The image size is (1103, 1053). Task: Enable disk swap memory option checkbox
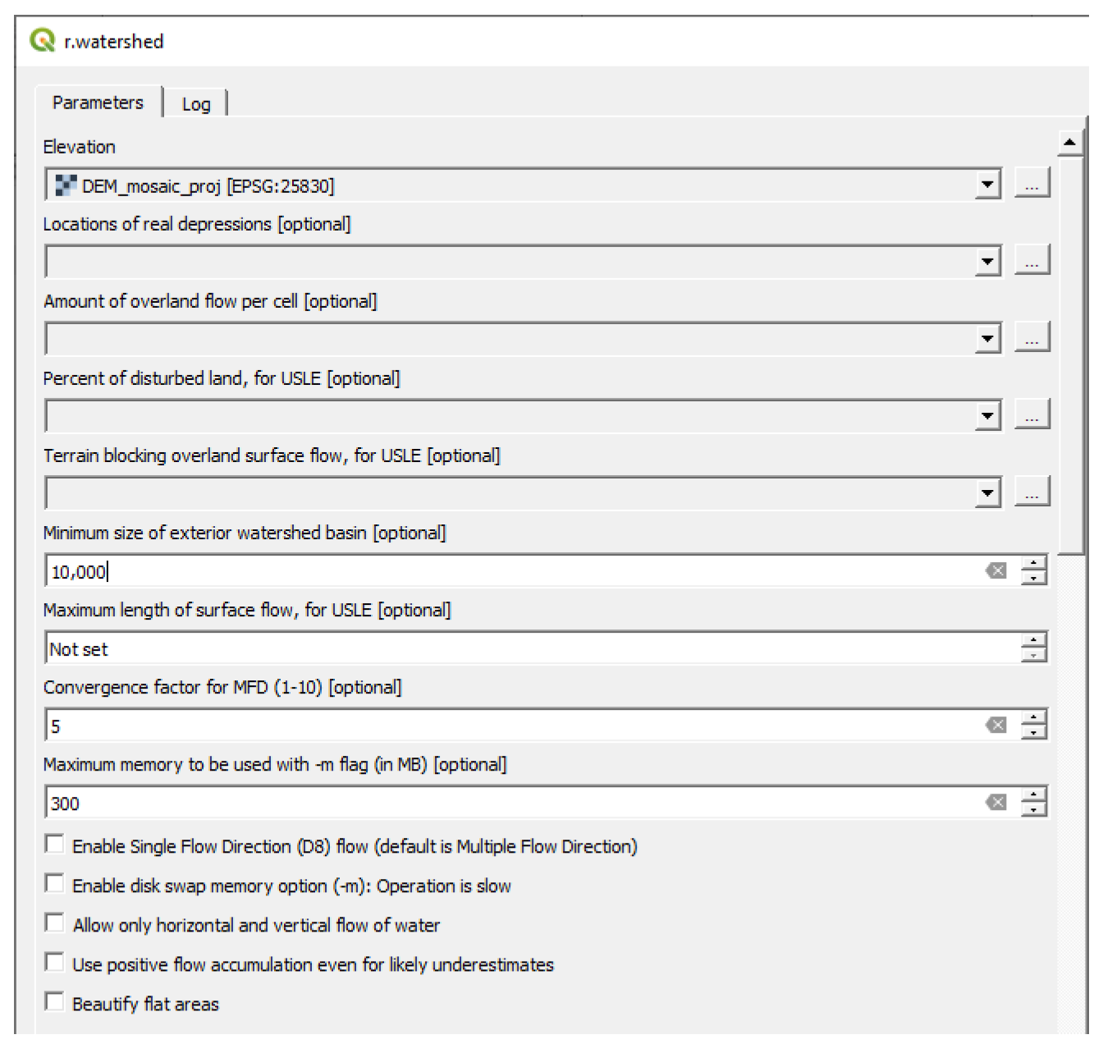click(54, 884)
